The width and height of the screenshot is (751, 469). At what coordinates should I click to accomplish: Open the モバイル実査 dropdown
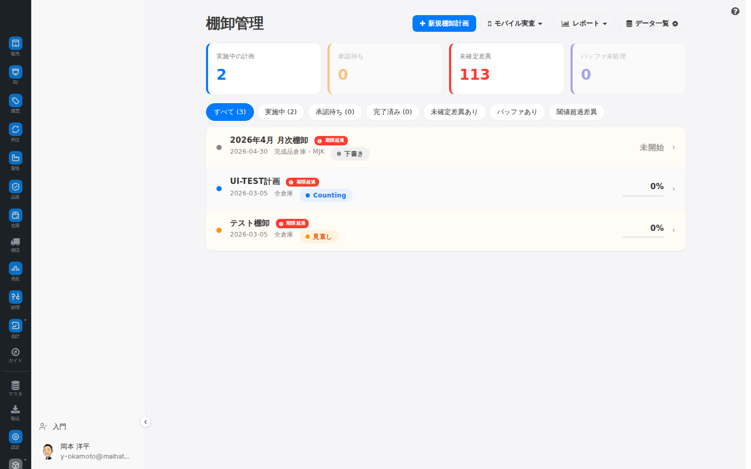click(515, 23)
